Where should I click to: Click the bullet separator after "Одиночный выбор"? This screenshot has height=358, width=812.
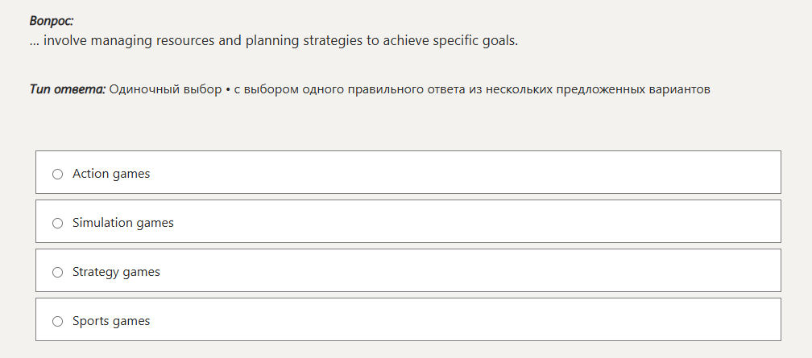click(x=228, y=89)
